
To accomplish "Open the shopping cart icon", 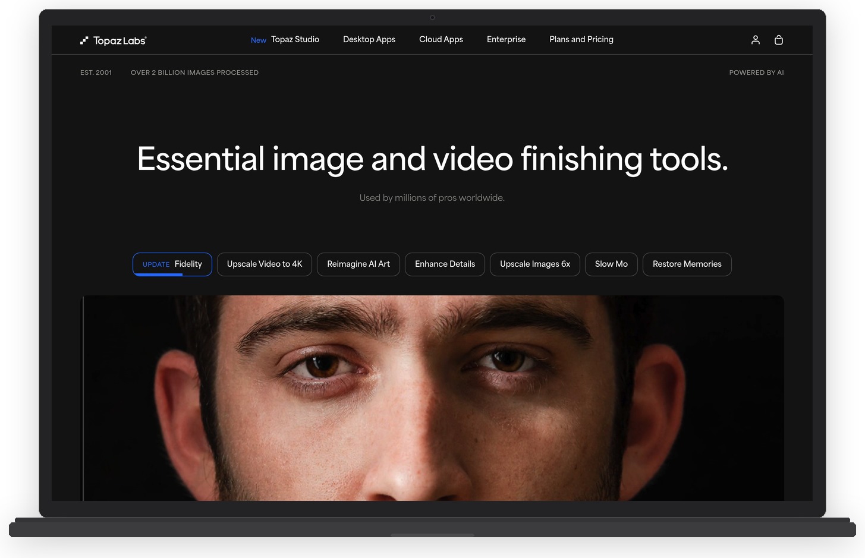I will click(x=779, y=40).
